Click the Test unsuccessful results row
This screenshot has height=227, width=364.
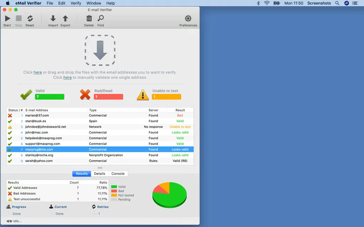coord(57,199)
